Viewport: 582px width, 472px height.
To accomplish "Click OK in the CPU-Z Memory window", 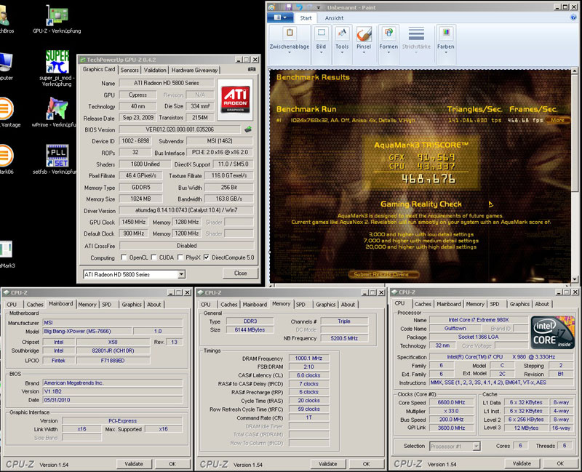I will click(367, 464).
